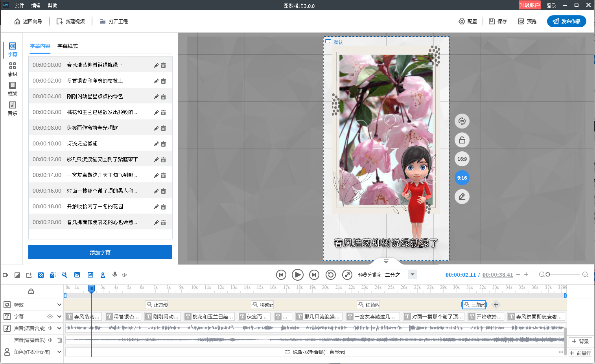Open the 帮助 menu
Screen dimensions: 595x364
click(x=52, y=6)
